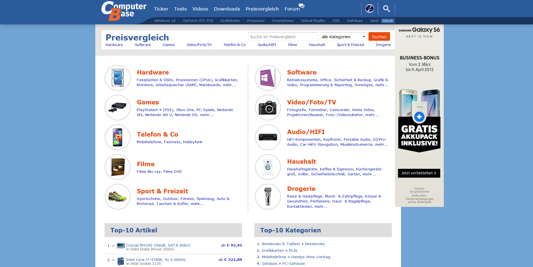Open the Hardware hard drive category icon

118,78
